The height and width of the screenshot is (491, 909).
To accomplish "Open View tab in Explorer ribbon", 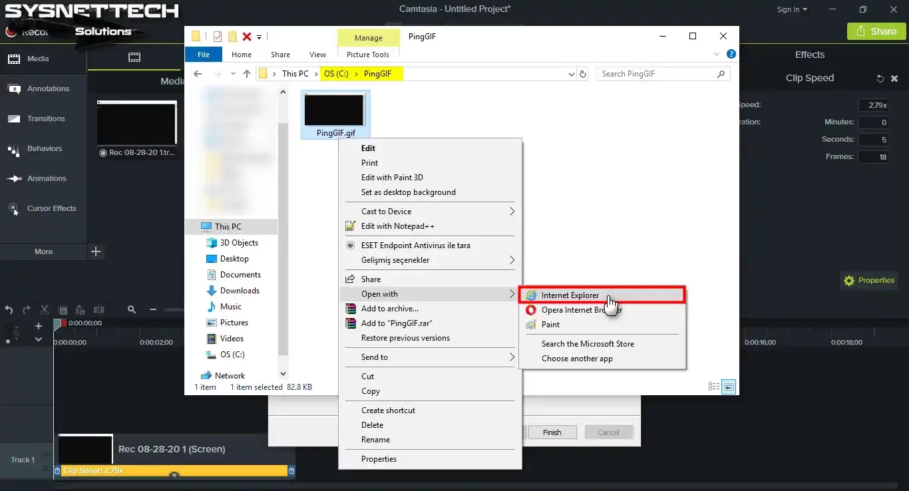I will (318, 55).
